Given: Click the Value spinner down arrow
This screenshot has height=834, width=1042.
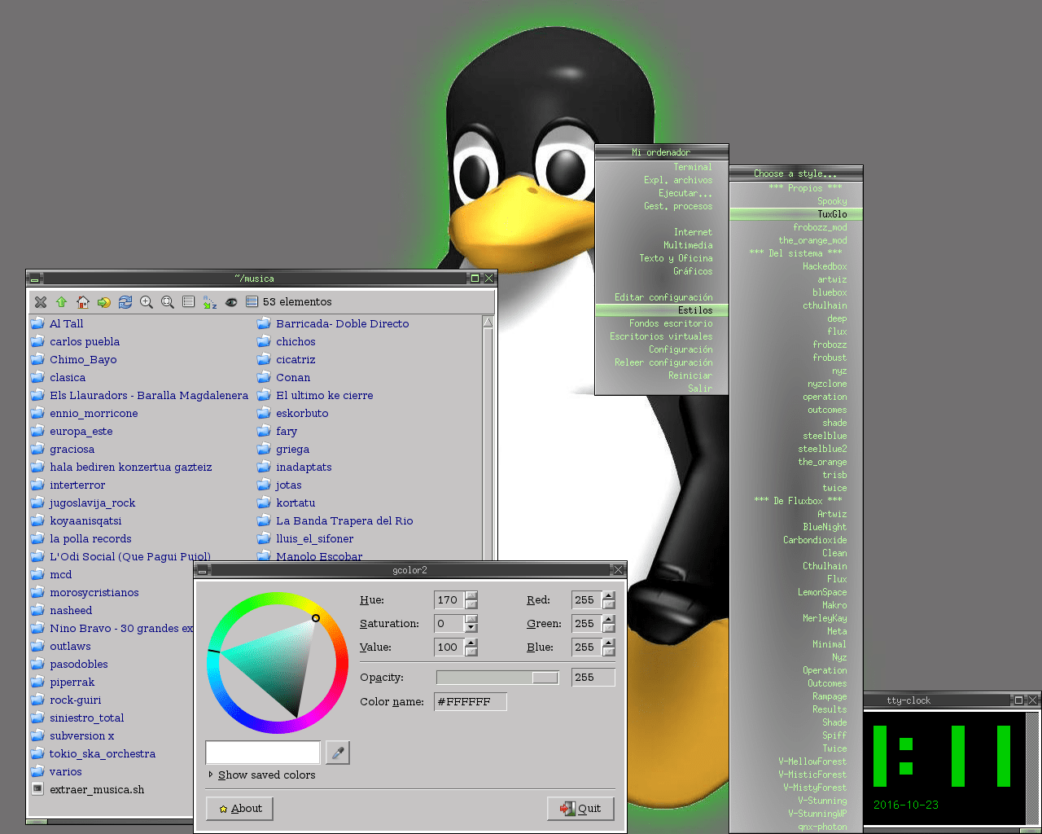Looking at the screenshot, I should 471,652.
